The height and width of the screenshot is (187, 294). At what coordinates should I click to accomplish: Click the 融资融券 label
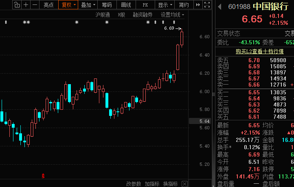[x=143, y=15]
